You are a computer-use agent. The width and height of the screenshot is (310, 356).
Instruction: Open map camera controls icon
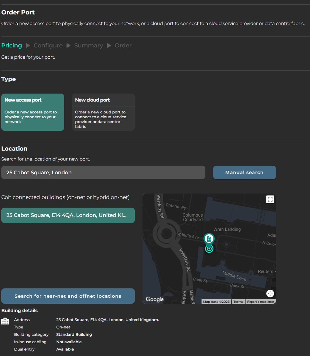pyautogui.click(x=270, y=294)
